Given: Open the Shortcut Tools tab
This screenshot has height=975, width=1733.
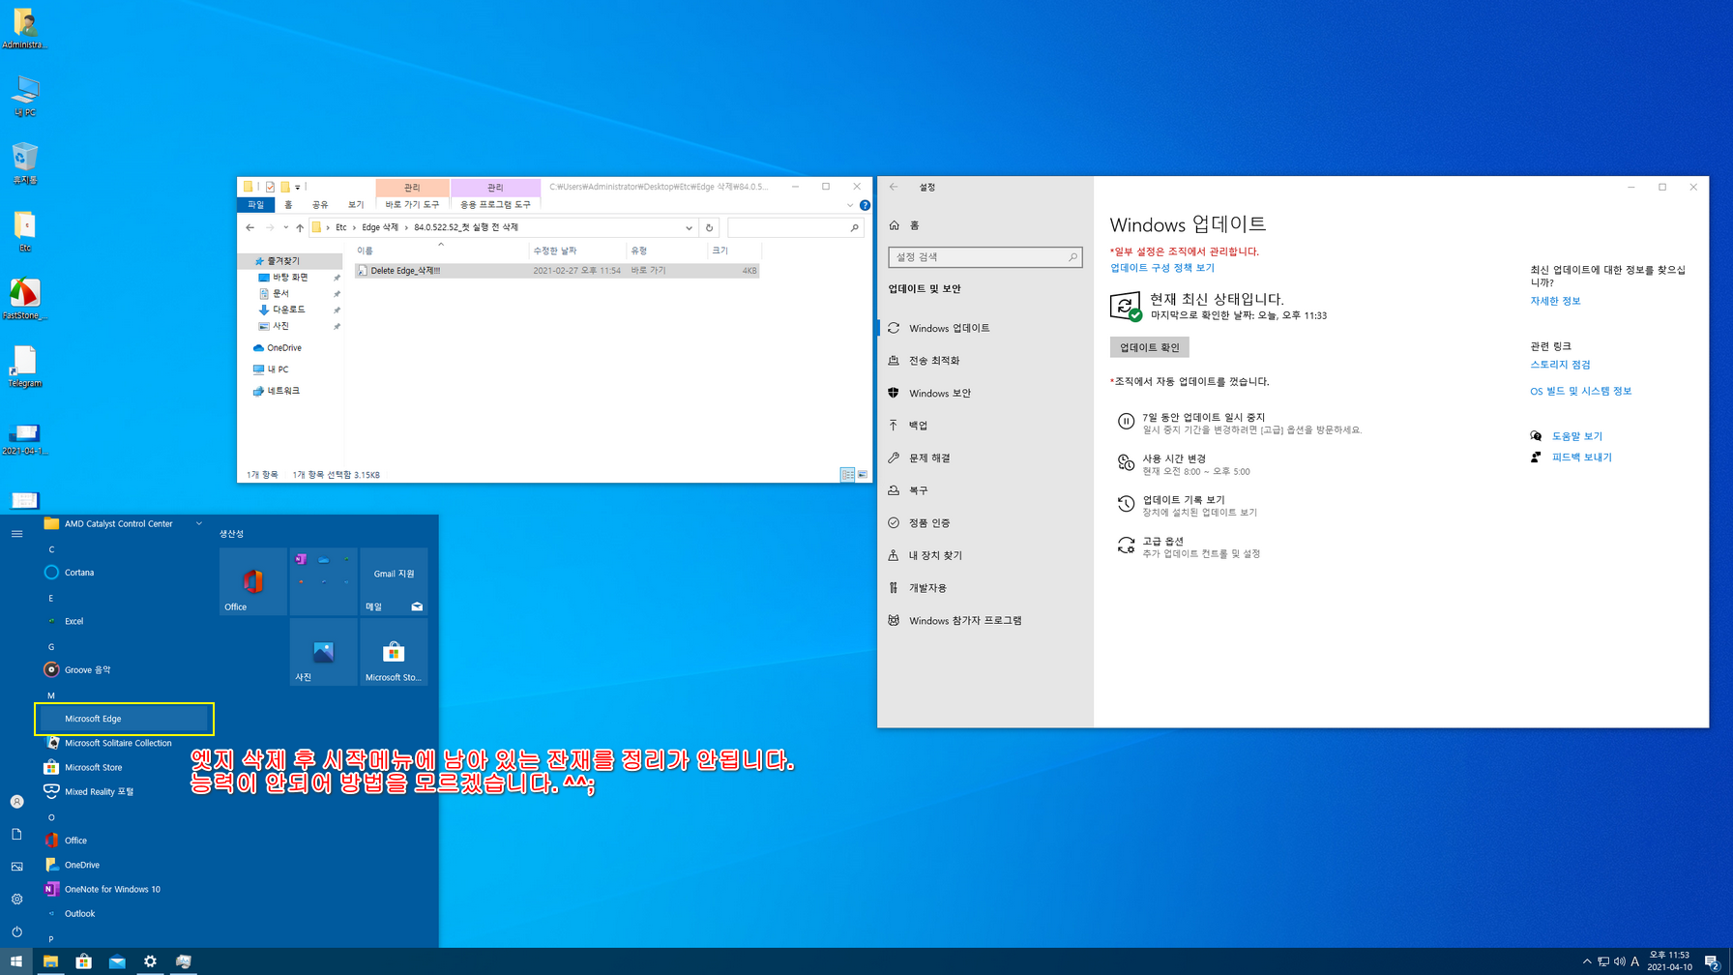Looking at the screenshot, I should point(412,205).
